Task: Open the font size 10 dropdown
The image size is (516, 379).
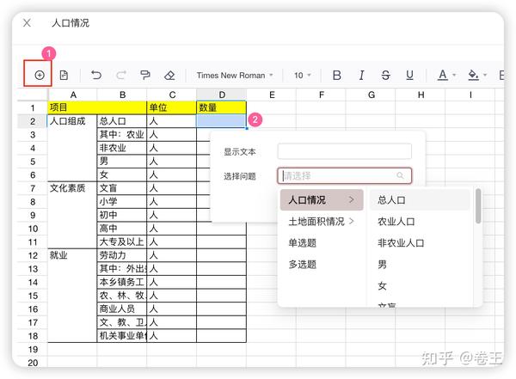Action: point(302,76)
